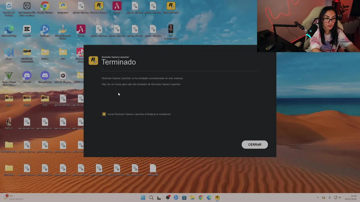Launch CapCut desktop shortcut

27,31
